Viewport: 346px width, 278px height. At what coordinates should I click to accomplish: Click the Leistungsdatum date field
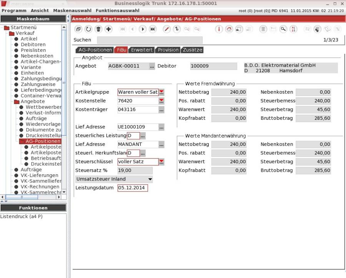[133, 188]
